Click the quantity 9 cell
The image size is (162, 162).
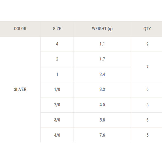click(147, 44)
